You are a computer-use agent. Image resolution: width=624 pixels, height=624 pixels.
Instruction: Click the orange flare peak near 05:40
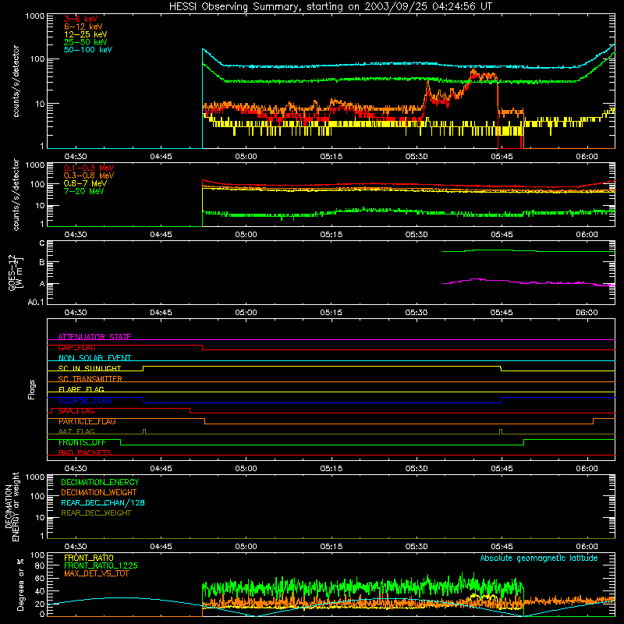pyautogui.click(x=473, y=73)
